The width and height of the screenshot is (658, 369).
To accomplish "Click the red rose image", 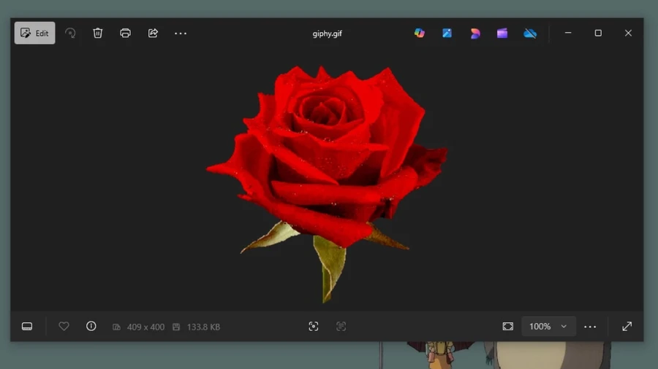I will 327,184.
